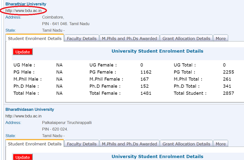This screenshot has width=244, height=160.
Task: Click the M.Phil Total value 261
Action: [x=227, y=79]
